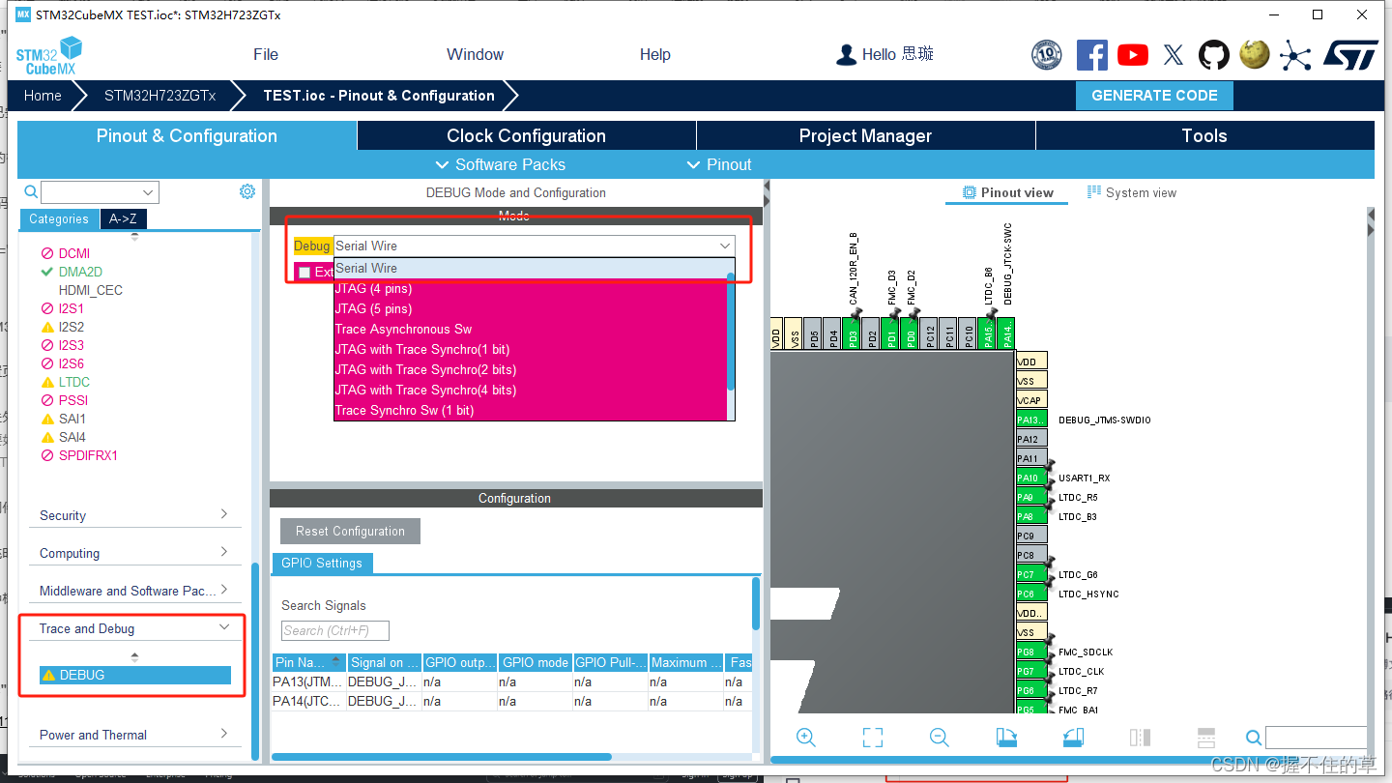Open the Debug mode combo box
The height and width of the screenshot is (783, 1392).
click(x=534, y=246)
